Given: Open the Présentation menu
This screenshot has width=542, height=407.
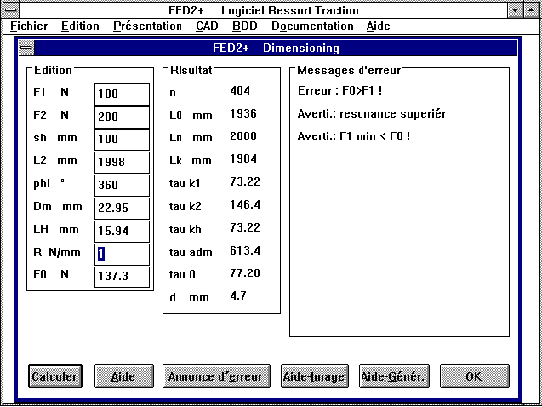Looking at the screenshot, I should pyautogui.click(x=147, y=26).
